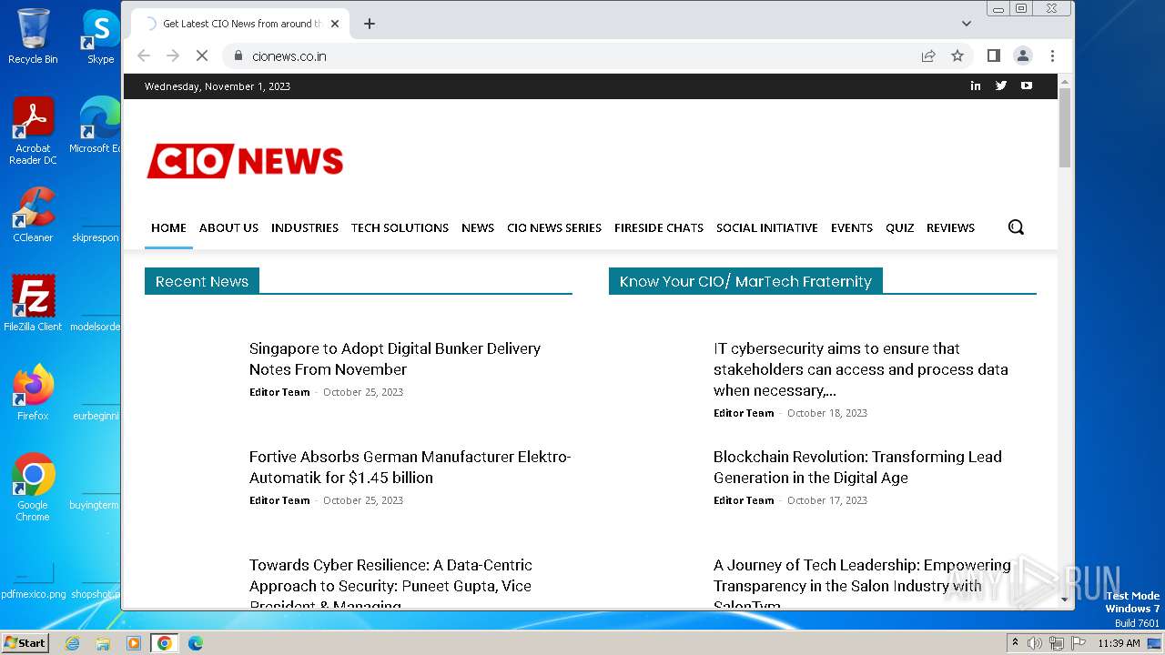Click October 25, 2023 date under Fortive
This screenshot has height=655, width=1165.
(x=363, y=500)
